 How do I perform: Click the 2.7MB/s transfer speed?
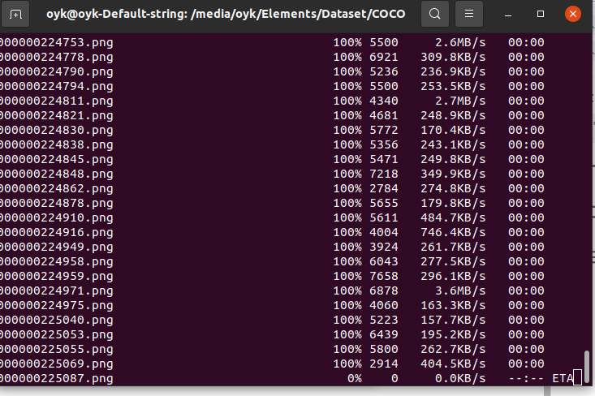pyautogui.click(x=460, y=101)
